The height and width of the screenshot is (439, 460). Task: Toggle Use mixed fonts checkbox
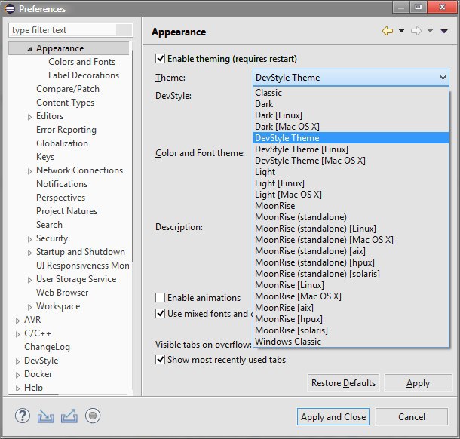pyautogui.click(x=160, y=314)
